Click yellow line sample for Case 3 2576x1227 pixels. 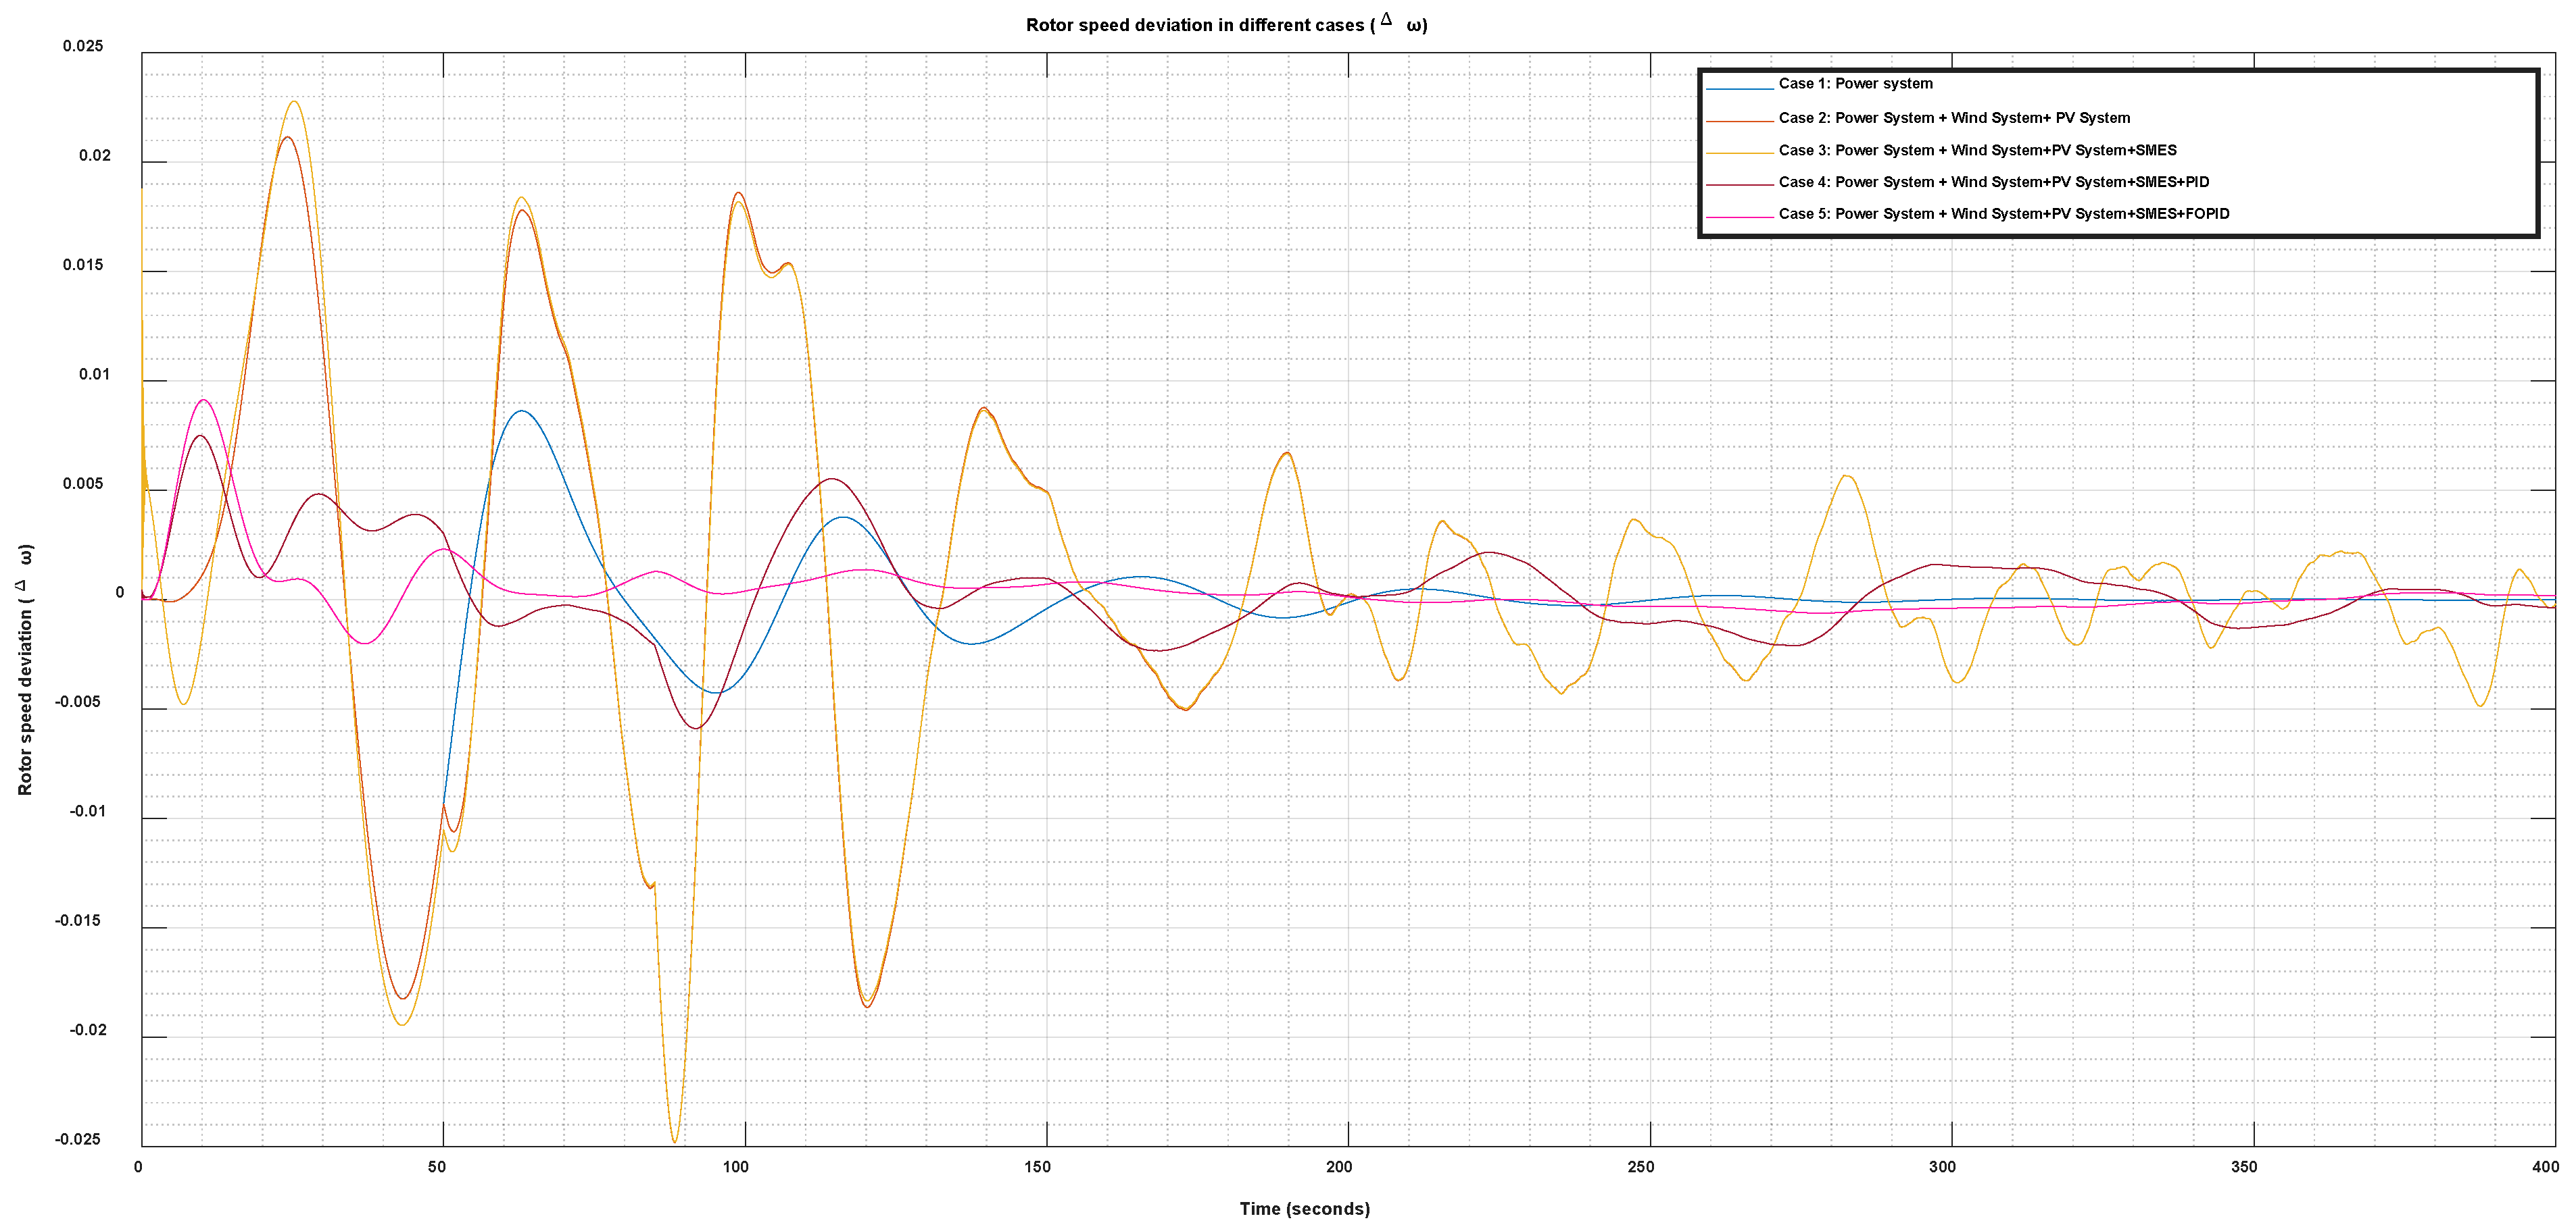(1739, 153)
